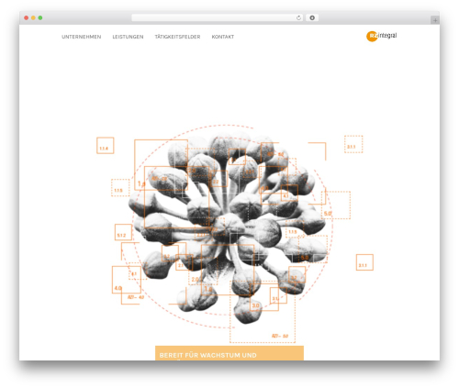This screenshot has height=388, width=459.
Task: Reload page using refresh icon in address bar
Action: [x=298, y=18]
